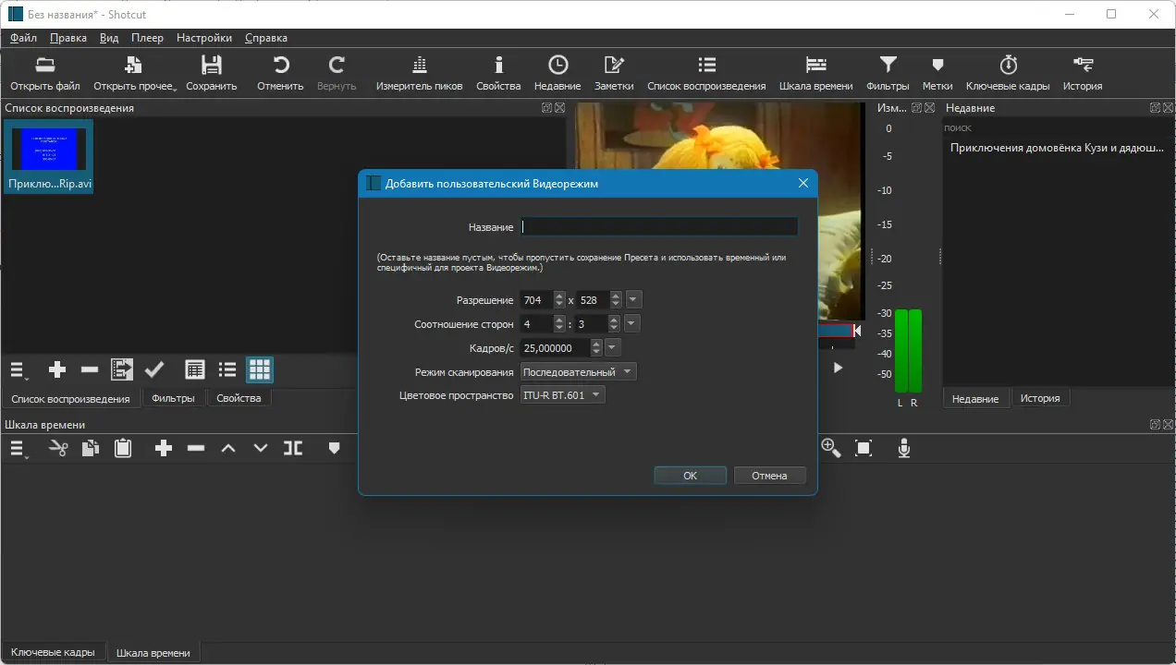Open the 'Последовательный' scan mode dropdown
1176x665 pixels.
tap(578, 371)
